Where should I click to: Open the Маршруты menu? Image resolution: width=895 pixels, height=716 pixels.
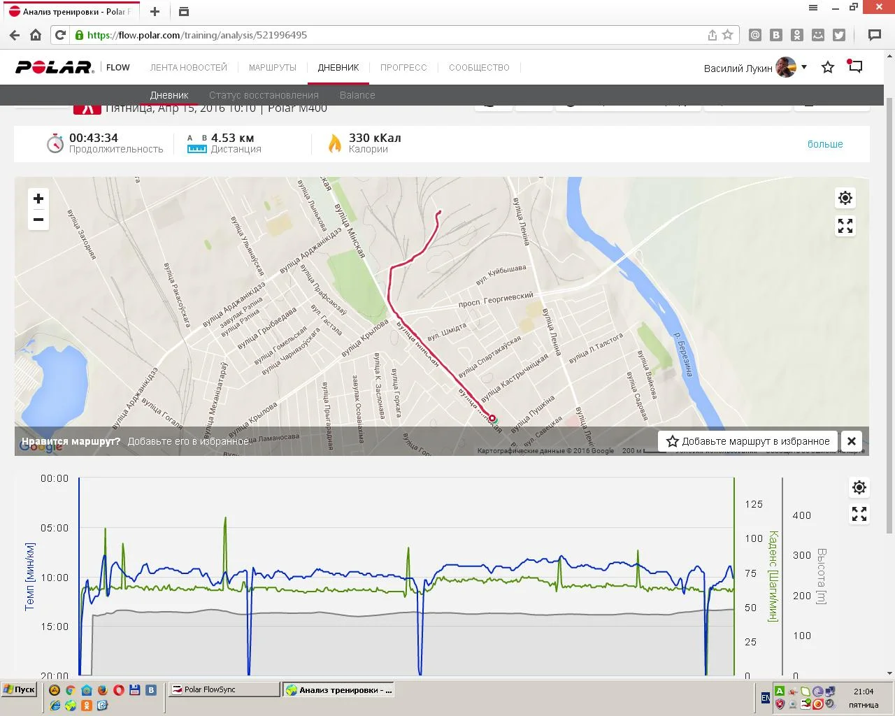[x=273, y=68]
